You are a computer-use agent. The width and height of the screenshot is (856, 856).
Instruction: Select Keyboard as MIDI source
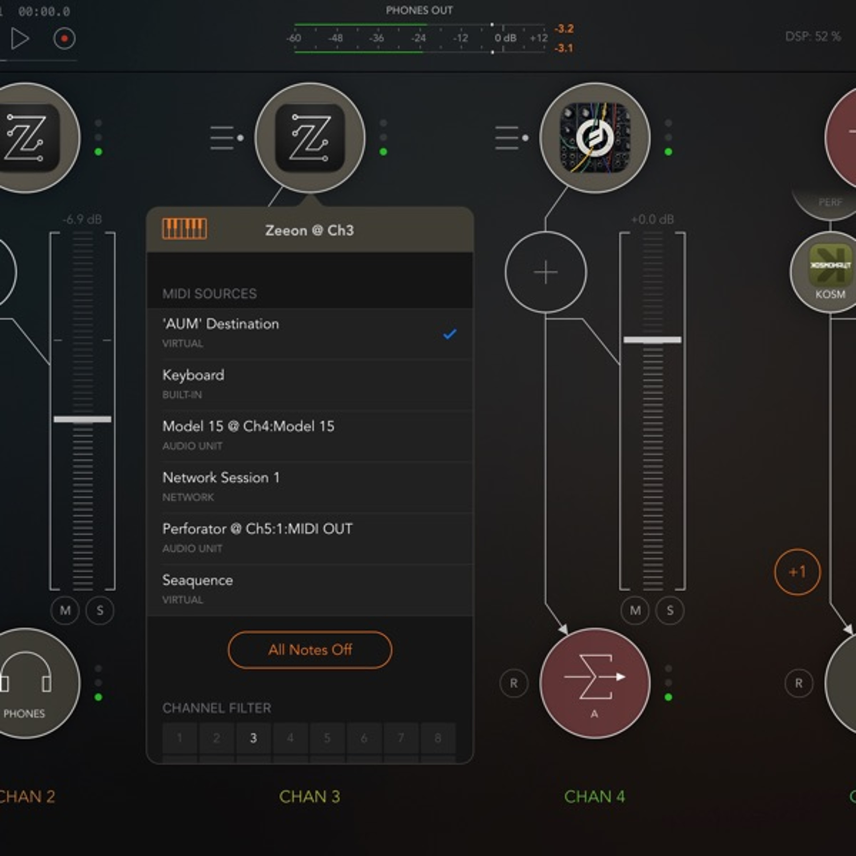coord(310,385)
